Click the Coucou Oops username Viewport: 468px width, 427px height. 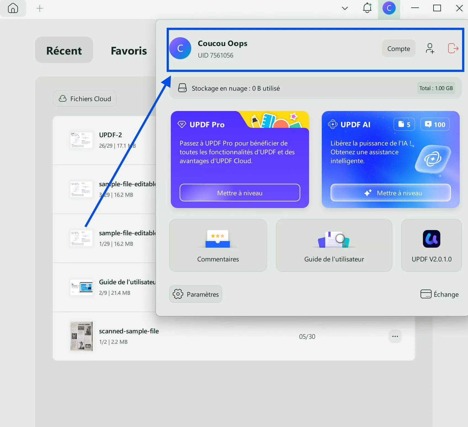pos(222,44)
